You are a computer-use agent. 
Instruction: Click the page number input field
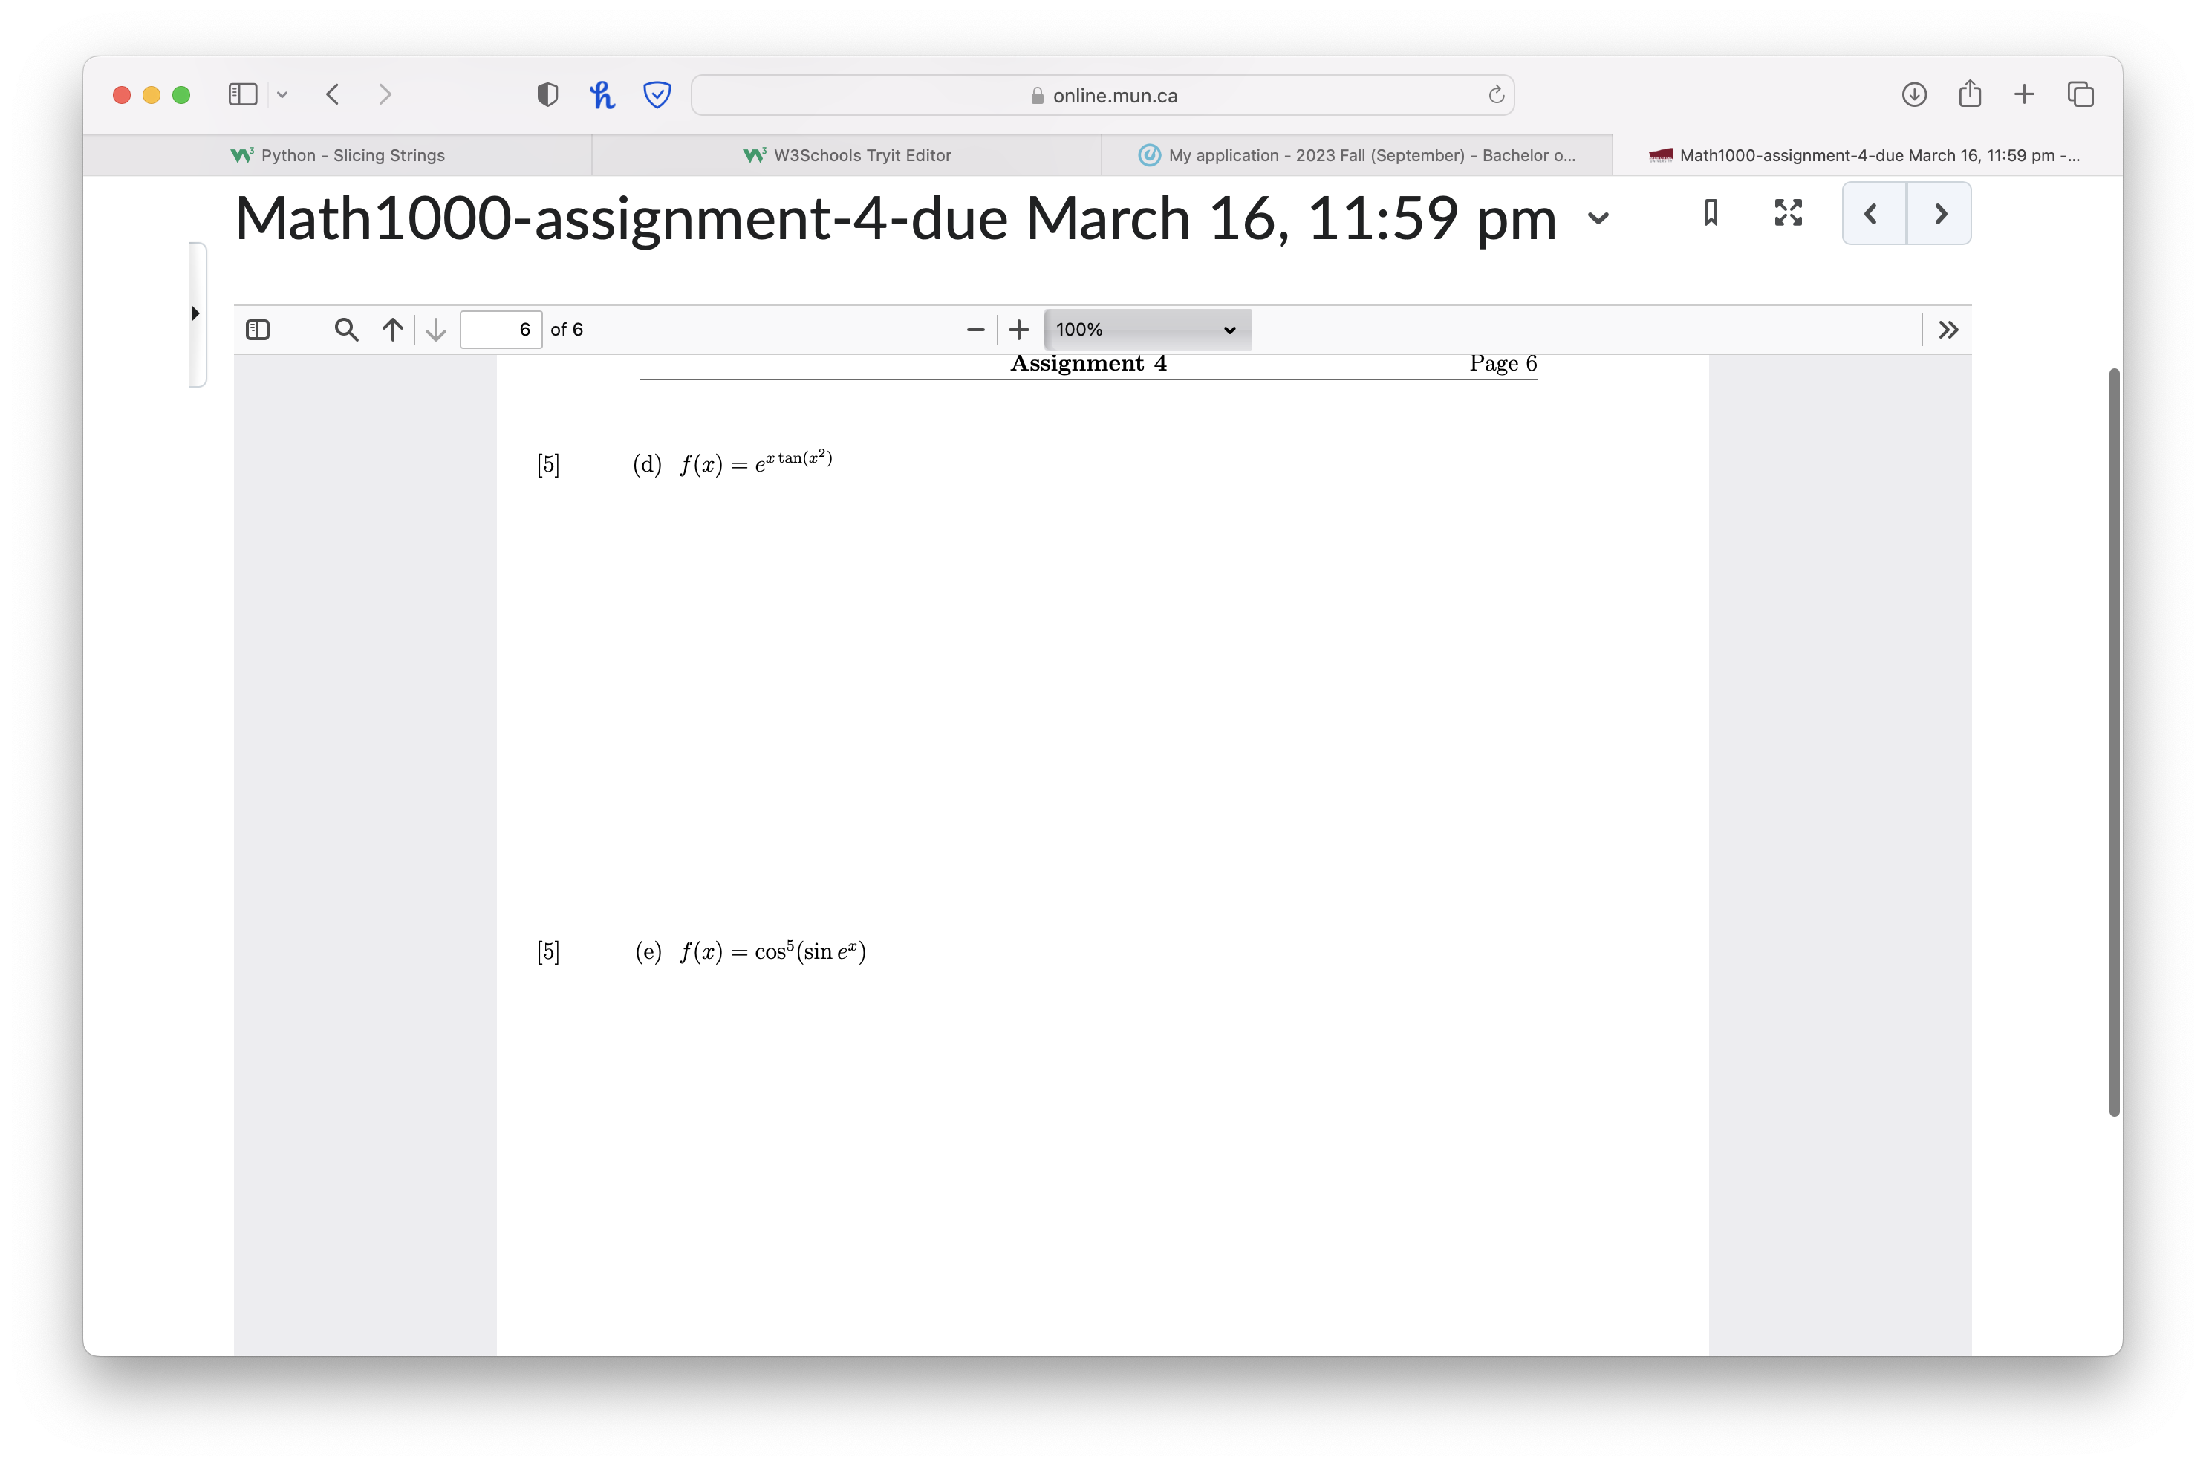pyautogui.click(x=501, y=329)
